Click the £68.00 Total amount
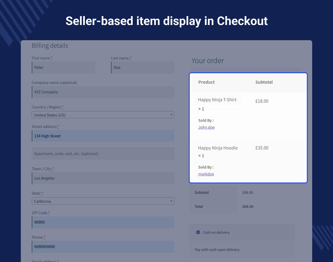 pyautogui.click(x=248, y=206)
